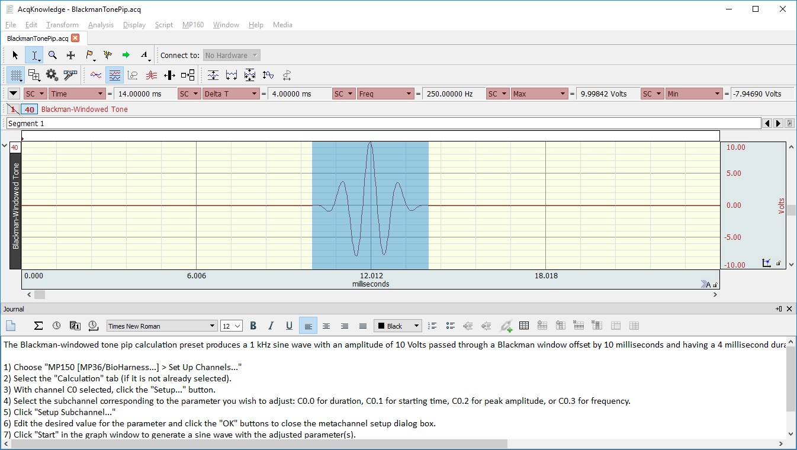Open the Max measurement dropdown
Screen dimensions: 797x450
coord(539,94)
